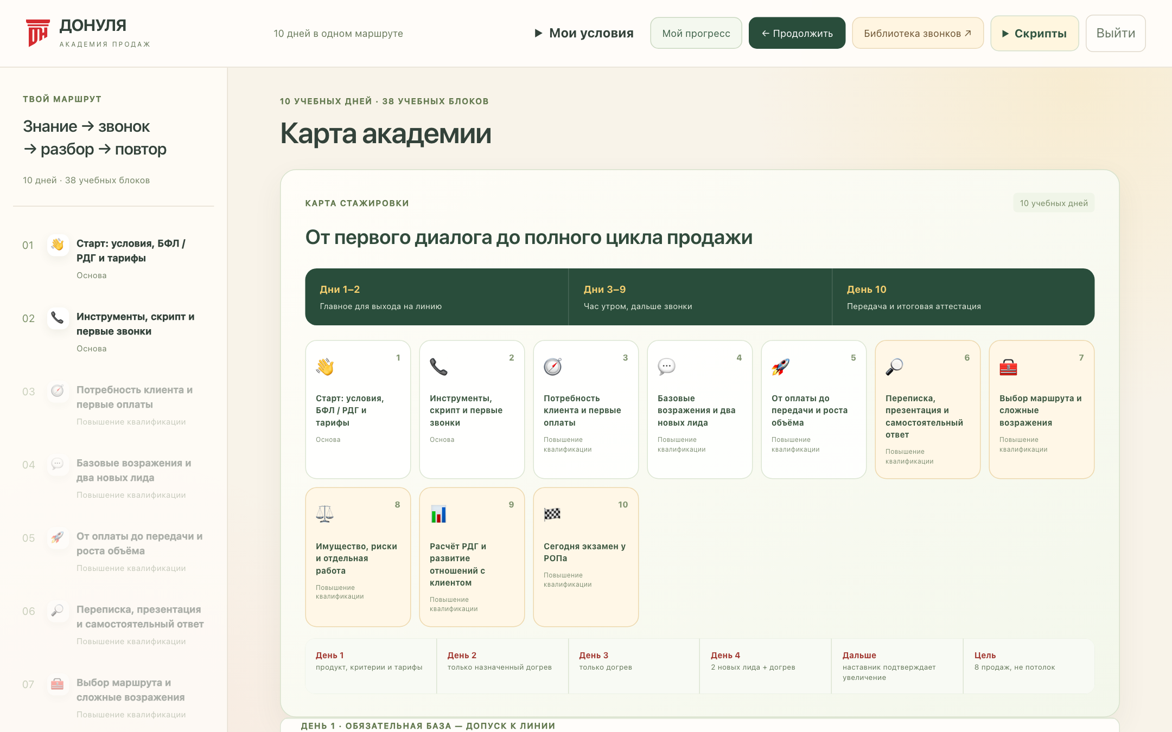Click the Выйти button
The width and height of the screenshot is (1172, 732).
(x=1116, y=33)
